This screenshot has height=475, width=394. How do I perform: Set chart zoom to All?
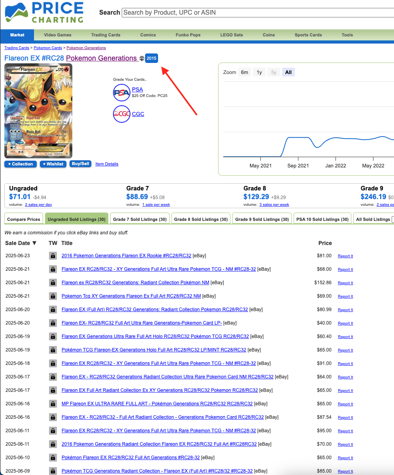pyautogui.click(x=288, y=72)
